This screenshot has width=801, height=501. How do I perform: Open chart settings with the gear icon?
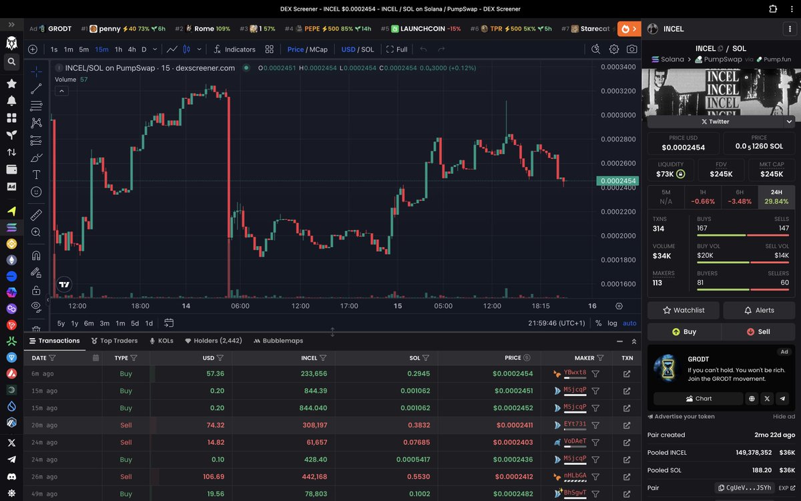pos(614,49)
